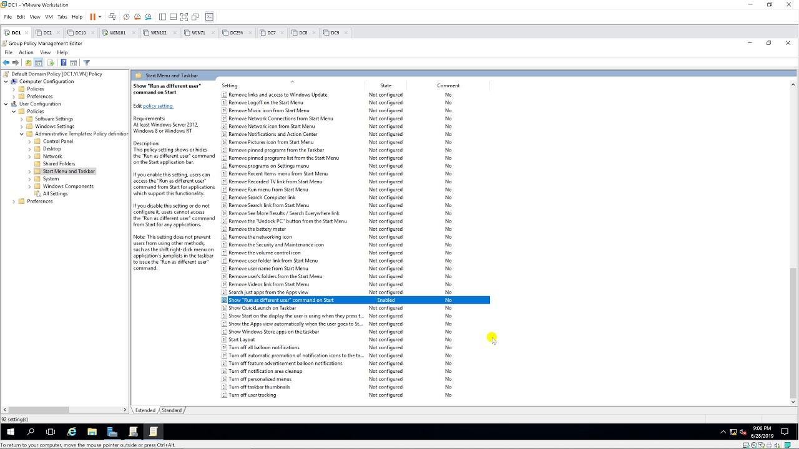The height and width of the screenshot is (449, 799).
Task: Open Task View on guest taskbar
Action: (x=51, y=432)
